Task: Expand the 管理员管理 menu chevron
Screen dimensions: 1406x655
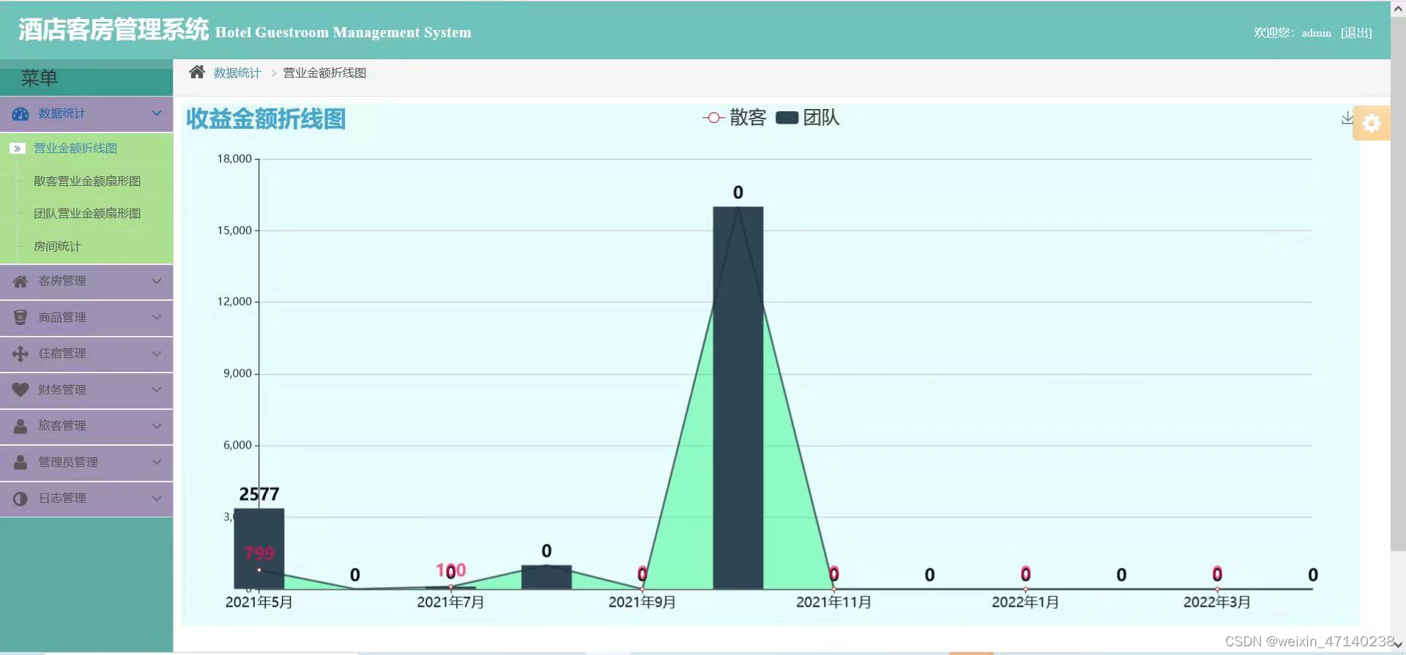Action: tap(156, 462)
